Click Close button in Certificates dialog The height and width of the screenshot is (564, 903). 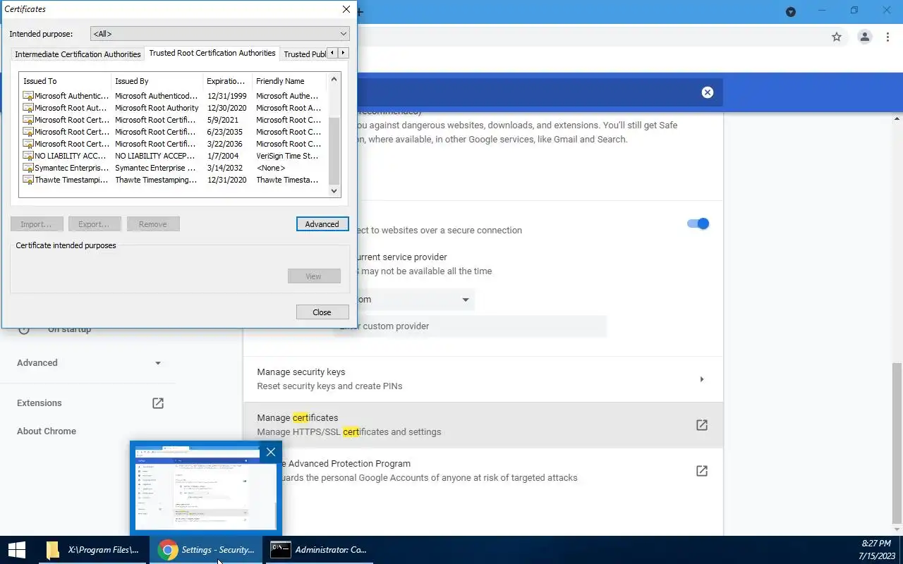pyautogui.click(x=322, y=312)
